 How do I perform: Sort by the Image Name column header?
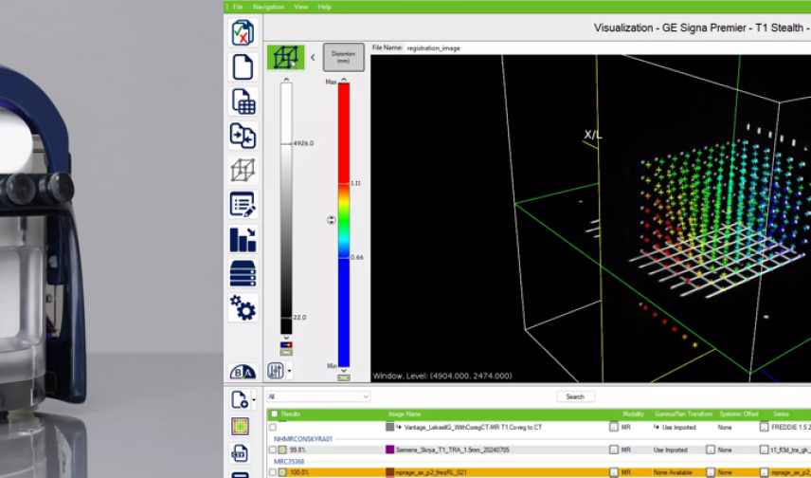tap(405, 414)
